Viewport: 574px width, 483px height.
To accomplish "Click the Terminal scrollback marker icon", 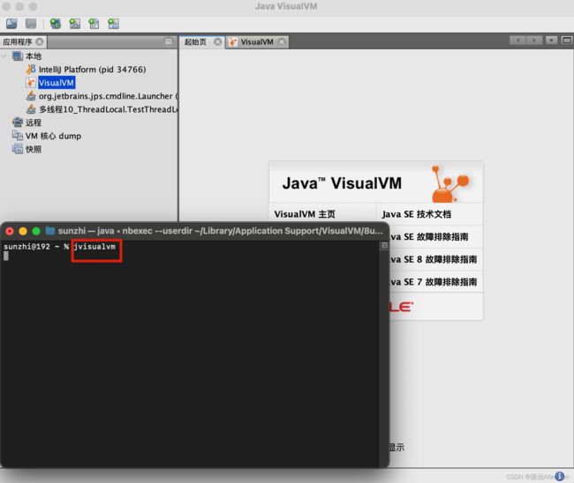I will pos(384,246).
